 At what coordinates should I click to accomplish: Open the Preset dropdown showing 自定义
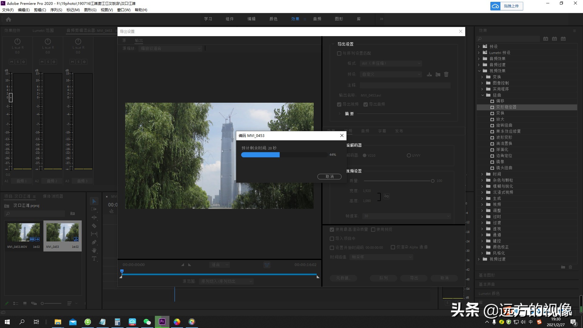[x=391, y=74]
